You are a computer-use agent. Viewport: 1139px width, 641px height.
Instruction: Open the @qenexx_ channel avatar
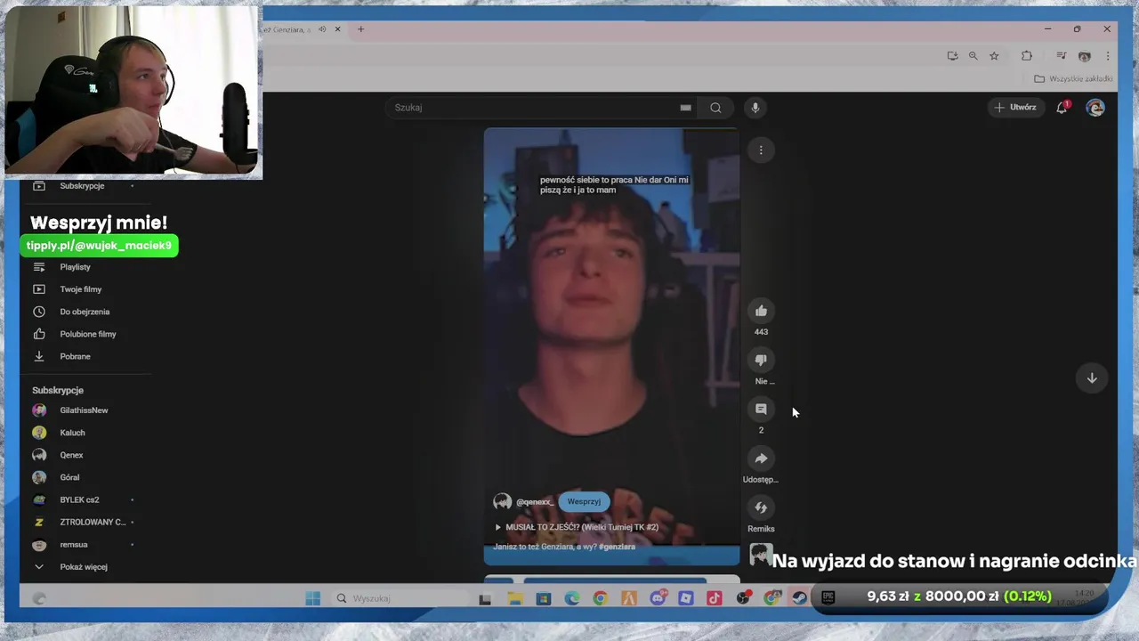tap(503, 502)
